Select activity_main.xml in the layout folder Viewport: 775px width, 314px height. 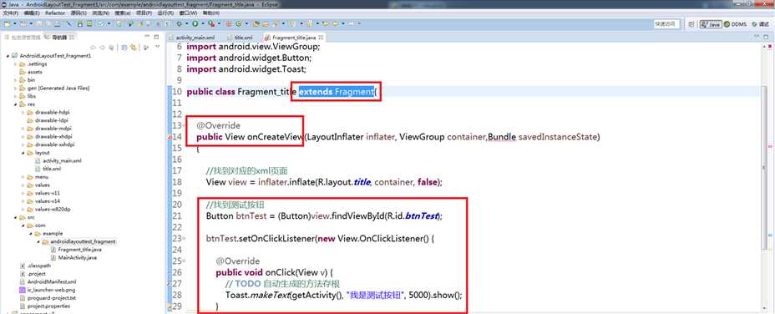coord(58,160)
